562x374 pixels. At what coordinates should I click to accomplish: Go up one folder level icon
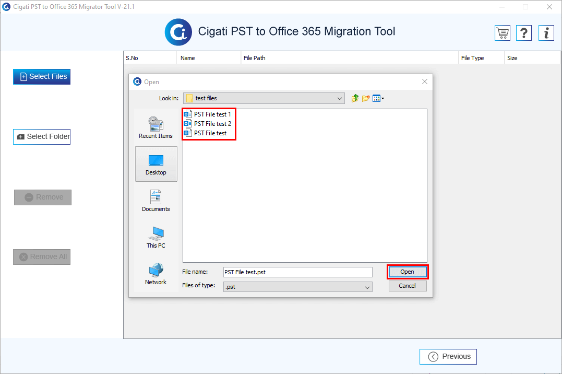(x=355, y=98)
